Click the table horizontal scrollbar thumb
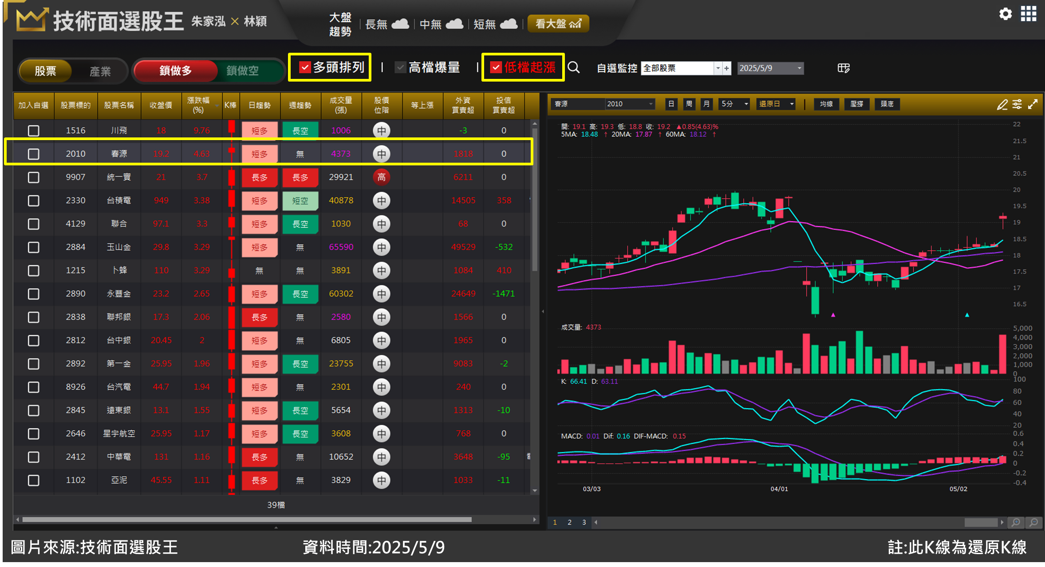Viewport: 1045px width, 567px height. click(x=247, y=520)
